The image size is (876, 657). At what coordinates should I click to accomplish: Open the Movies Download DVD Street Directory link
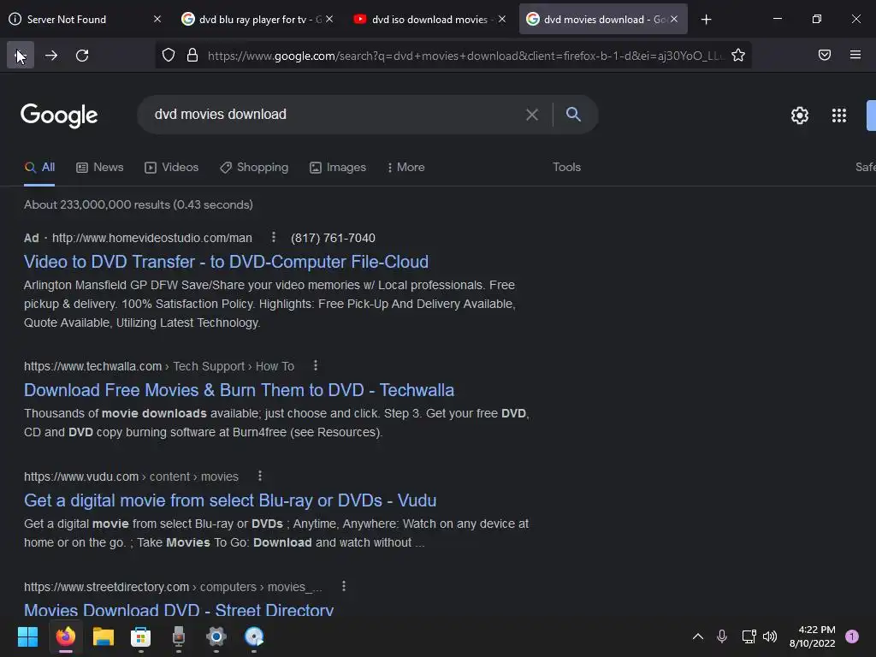pos(179,609)
